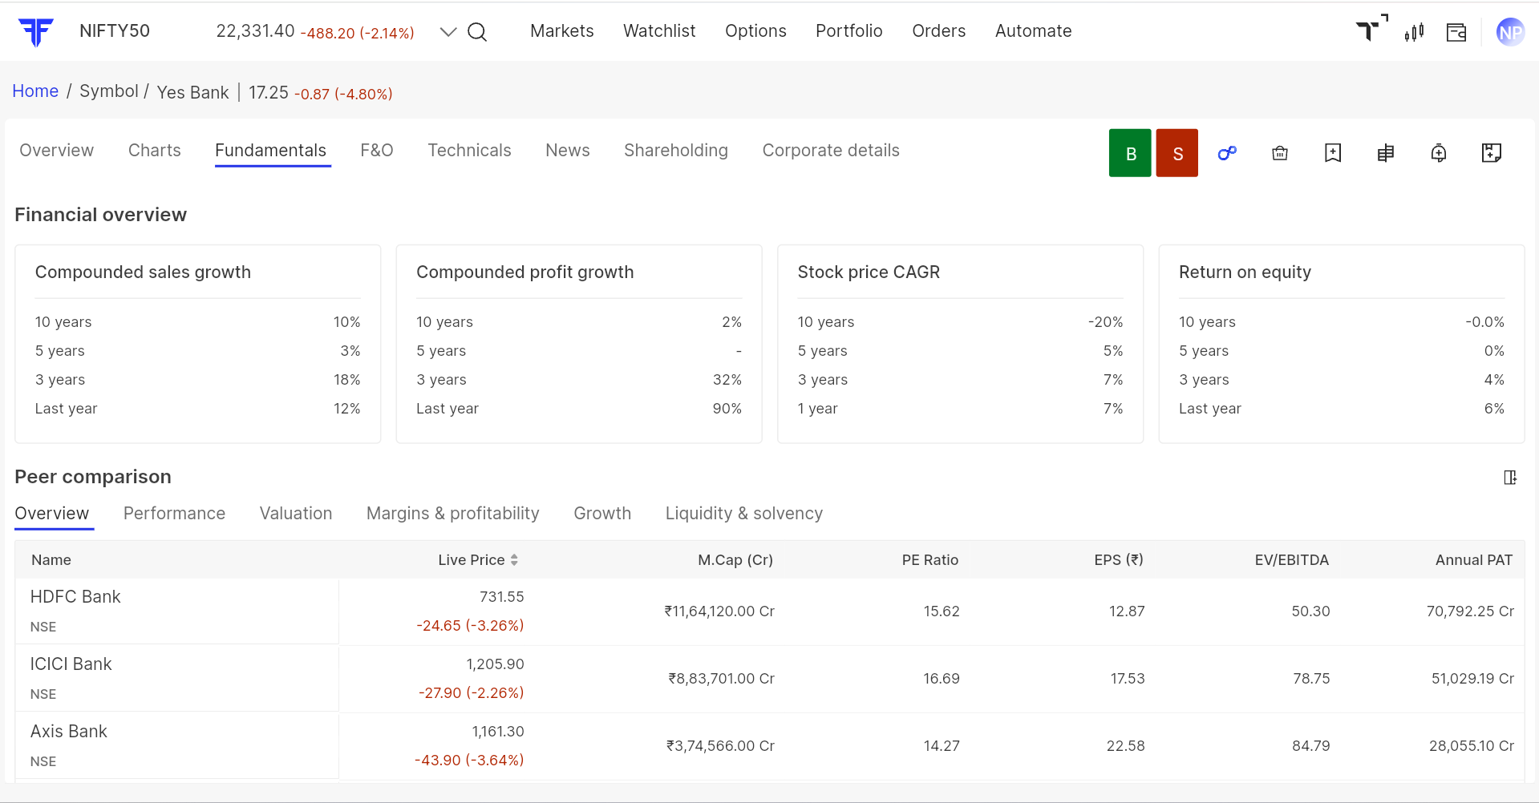Image resolution: width=1539 pixels, height=803 pixels.
Task: Open the option chain icon
Action: point(1385,153)
